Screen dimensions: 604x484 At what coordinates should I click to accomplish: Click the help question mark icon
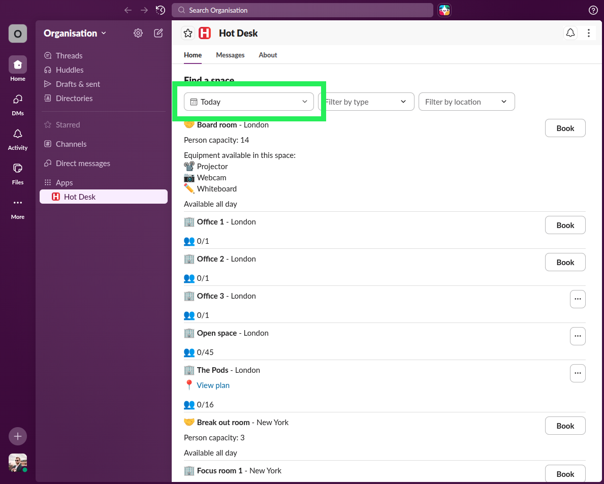click(x=593, y=10)
